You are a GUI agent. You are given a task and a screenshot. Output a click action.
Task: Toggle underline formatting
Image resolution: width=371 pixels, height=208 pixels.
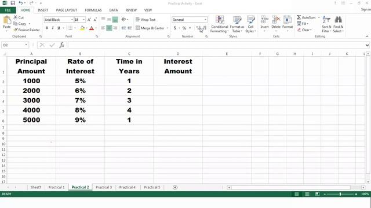point(59,28)
